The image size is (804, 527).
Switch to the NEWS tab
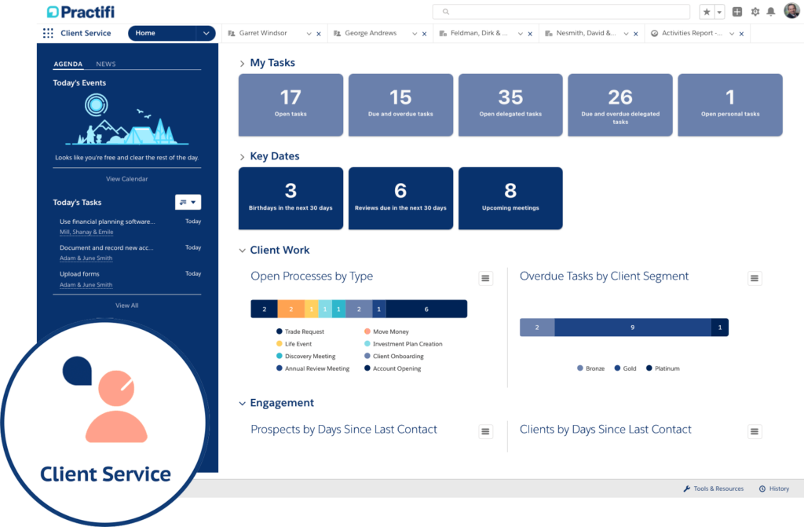pos(105,64)
